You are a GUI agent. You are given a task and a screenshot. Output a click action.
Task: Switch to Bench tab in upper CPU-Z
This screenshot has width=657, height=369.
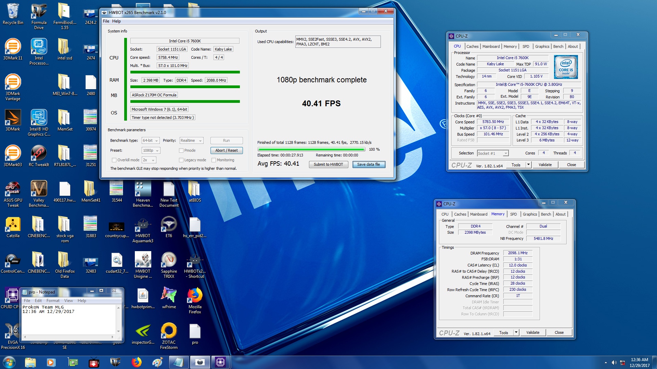click(558, 46)
